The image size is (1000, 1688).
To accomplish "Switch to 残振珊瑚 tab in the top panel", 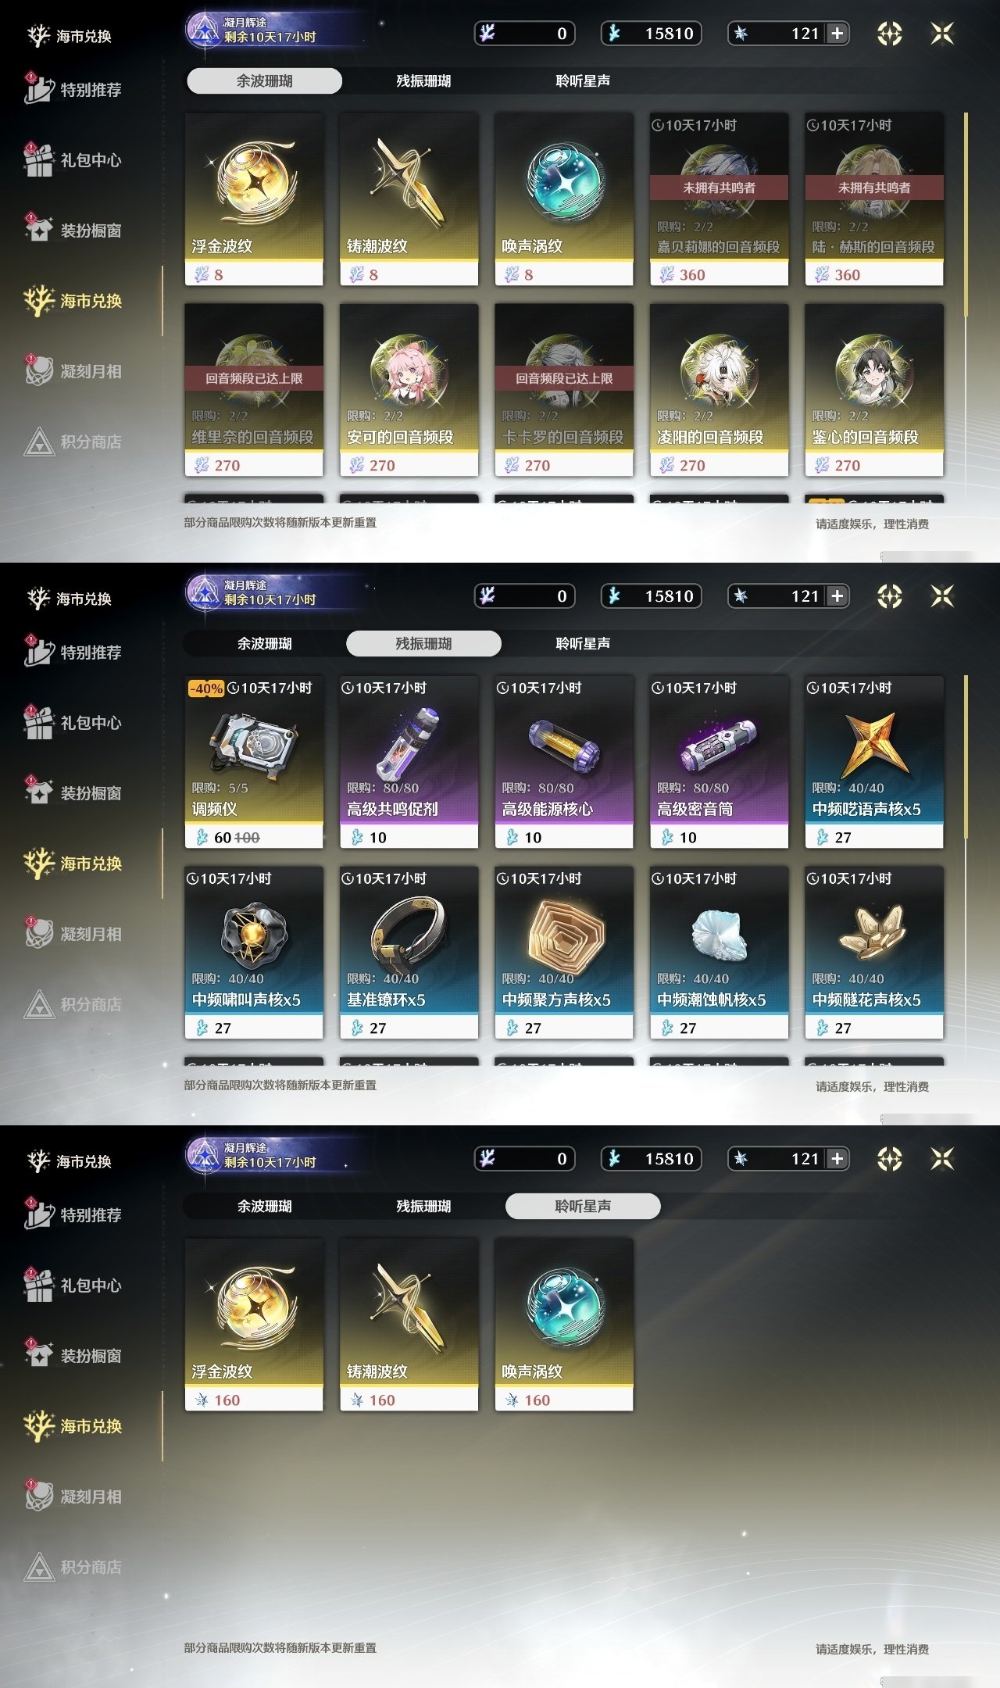I will [423, 81].
